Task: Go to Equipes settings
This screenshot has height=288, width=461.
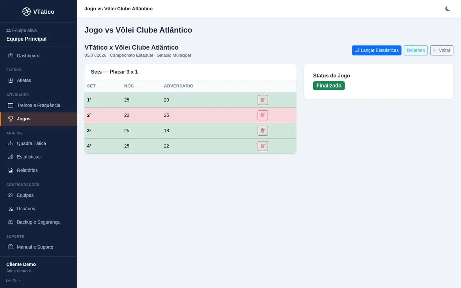Action: pos(39,195)
